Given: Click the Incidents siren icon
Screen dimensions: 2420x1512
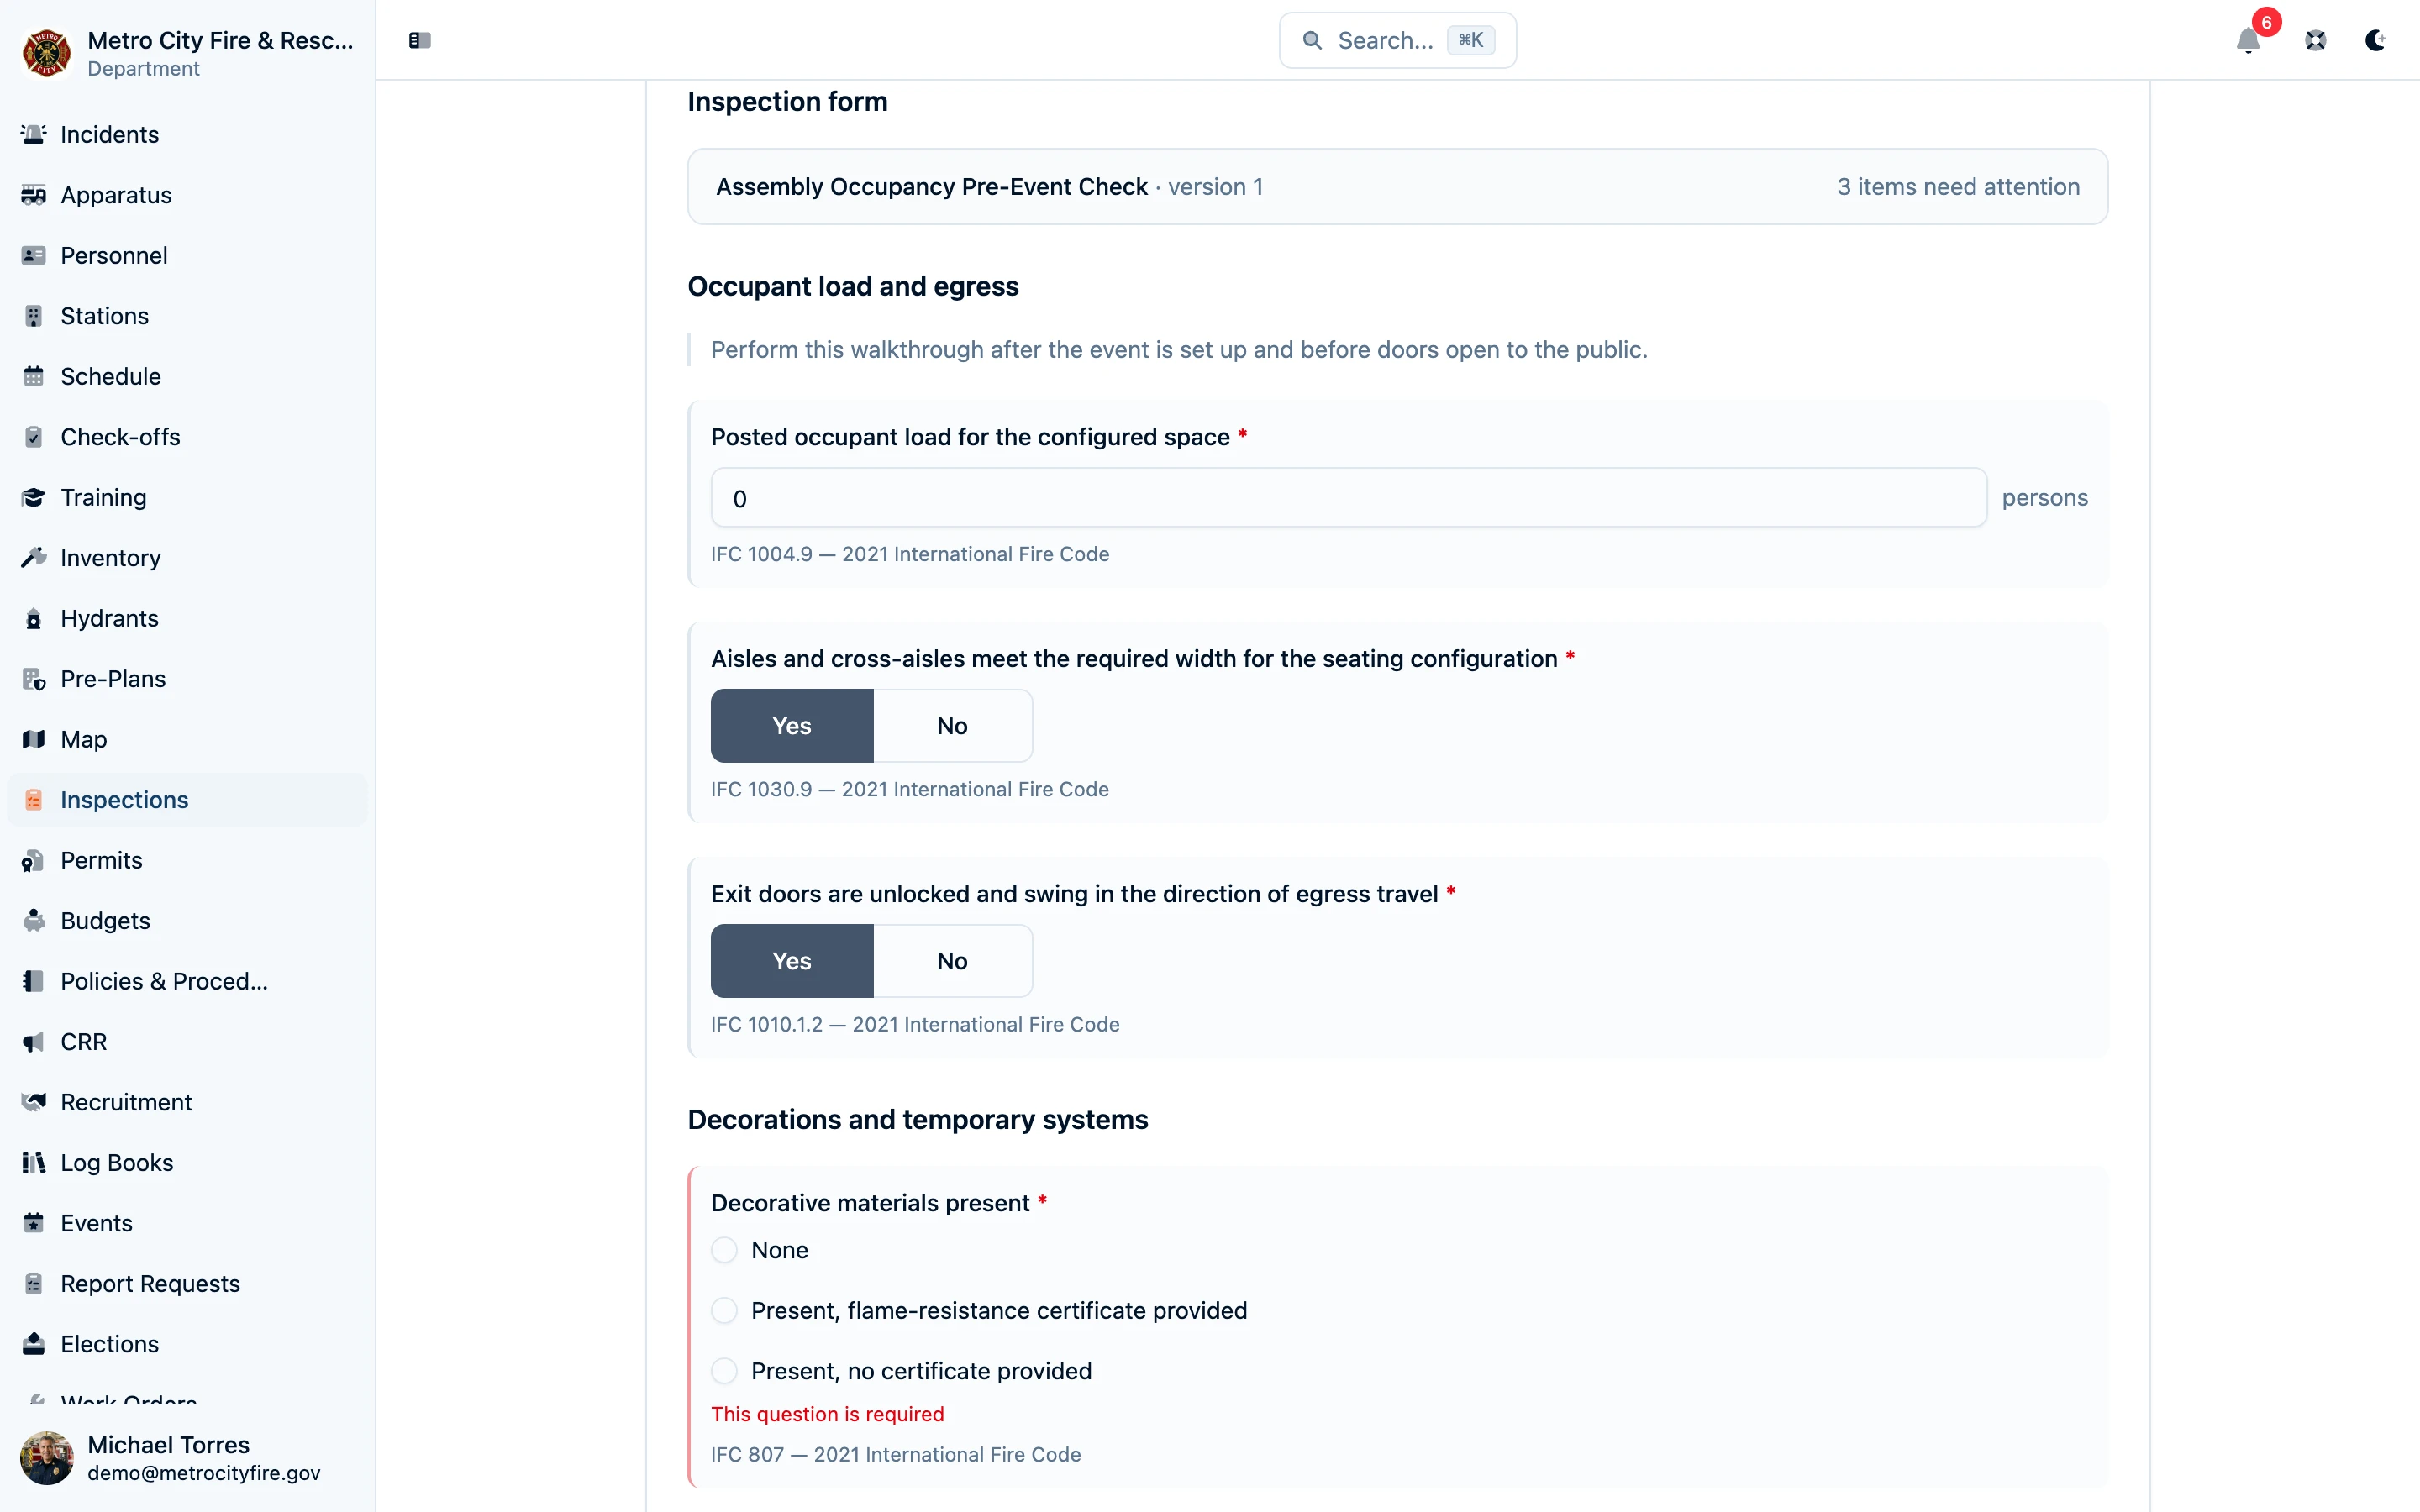Looking at the screenshot, I should pos(33,134).
